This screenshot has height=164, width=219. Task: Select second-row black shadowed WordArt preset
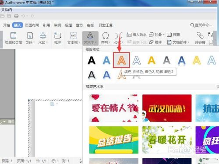[x=92, y=75]
